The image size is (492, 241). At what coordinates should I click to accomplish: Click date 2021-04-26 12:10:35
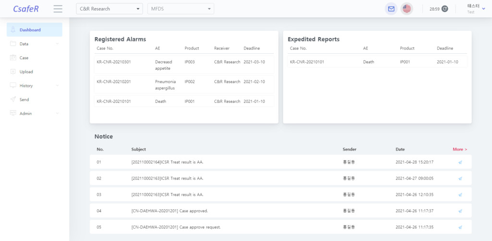point(415,195)
